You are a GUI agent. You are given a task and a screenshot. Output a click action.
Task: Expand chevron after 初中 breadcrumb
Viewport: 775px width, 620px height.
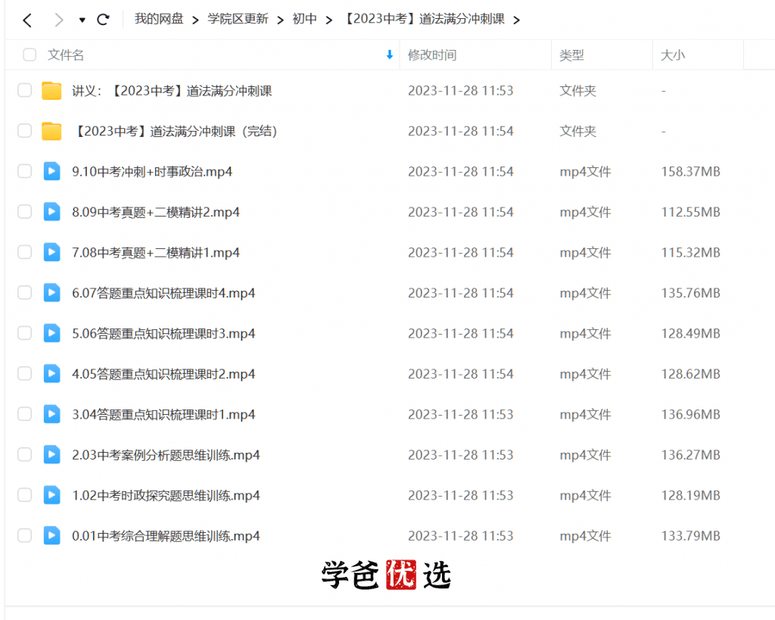(328, 20)
